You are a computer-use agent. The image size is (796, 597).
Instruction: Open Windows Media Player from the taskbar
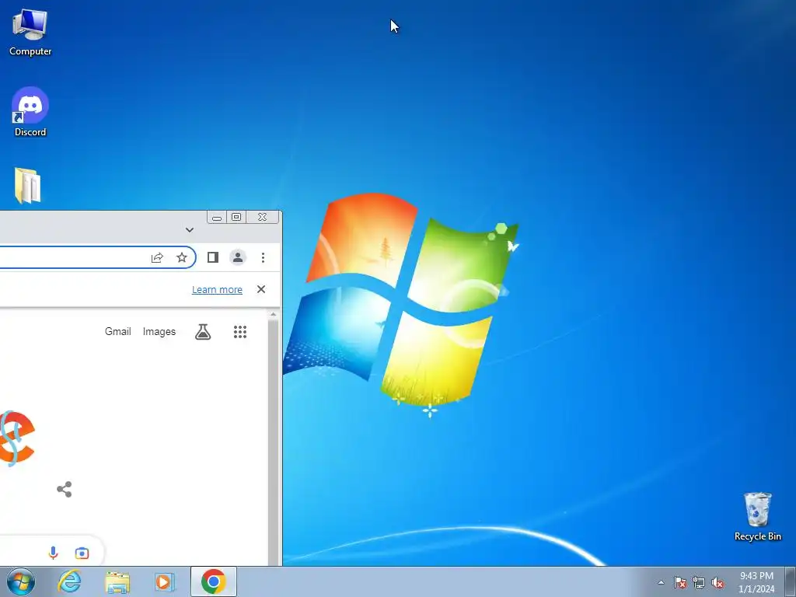click(x=165, y=582)
